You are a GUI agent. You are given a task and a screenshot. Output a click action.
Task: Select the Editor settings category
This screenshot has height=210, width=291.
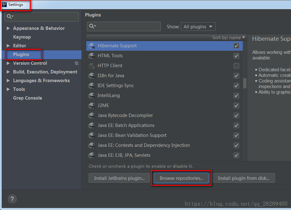[x=20, y=46]
